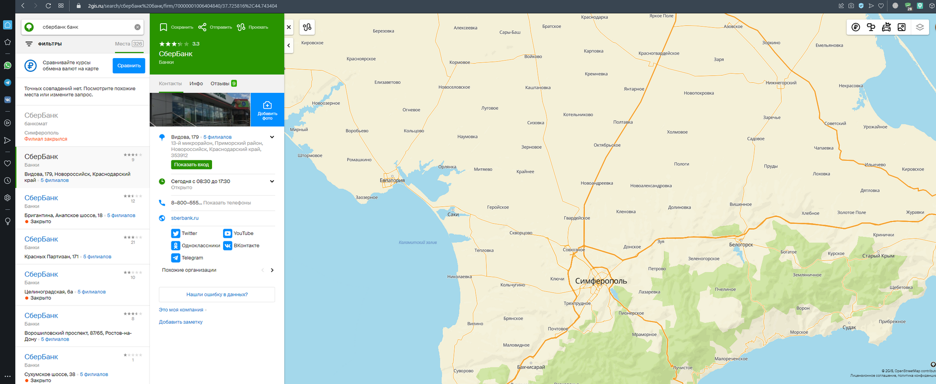Switch to the Инфо tab
This screenshot has height=384, width=936.
196,84
